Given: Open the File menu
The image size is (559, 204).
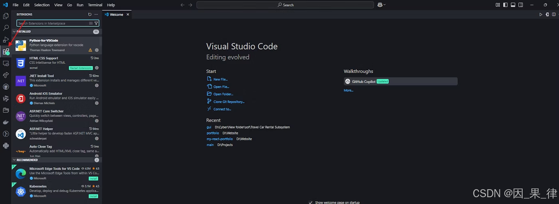Looking at the screenshot, I should click(x=16, y=5).
